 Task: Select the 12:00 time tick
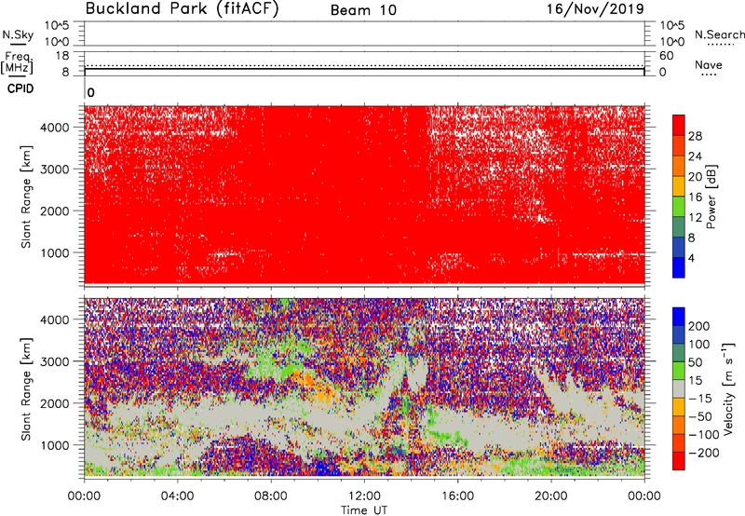[x=364, y=496]
